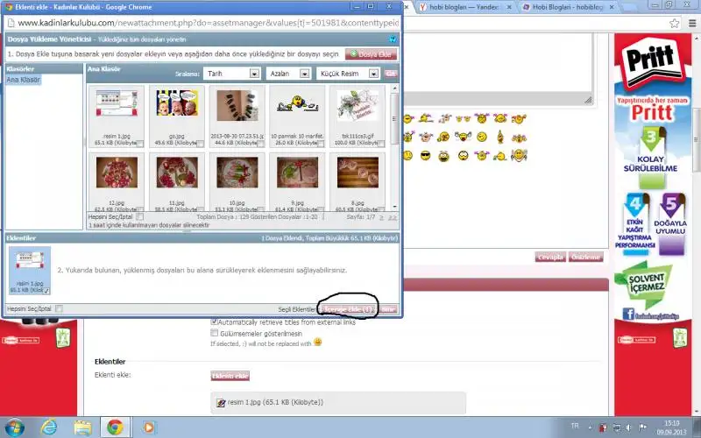Click the 15:10 taskbar clock
701x438 pixels.
point(671,427)
